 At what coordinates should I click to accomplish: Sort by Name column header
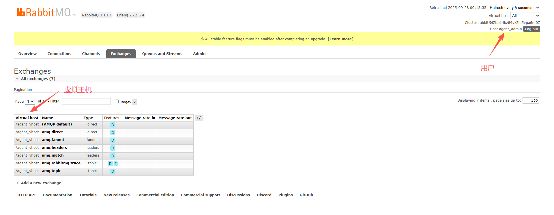48,118
